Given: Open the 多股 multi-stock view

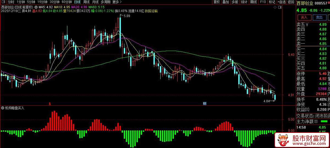Looking at the screenshot, I should [x=235, y=2].
